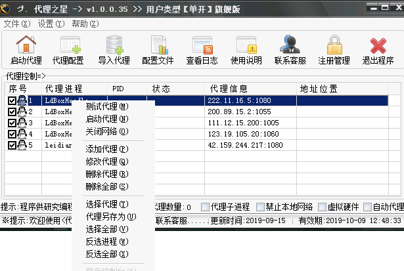The image size is (404, 271).
Task: Tick the 虚拟硬件 checkbox
Action: (x=323, y=207)
